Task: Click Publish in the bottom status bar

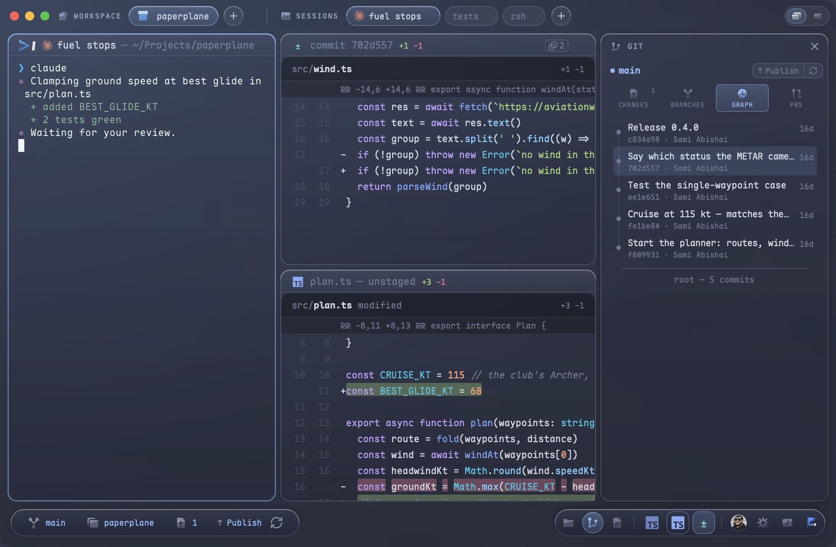Action: click(x=239, y=522)
